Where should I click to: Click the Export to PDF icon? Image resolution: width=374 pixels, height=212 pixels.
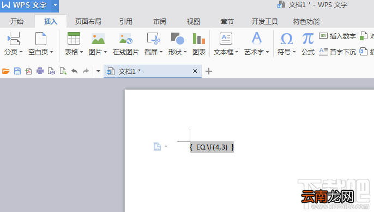[x=28, y=71]
